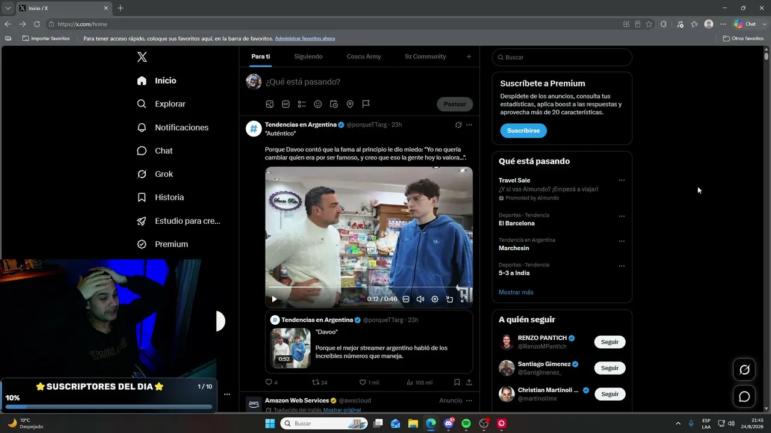Switch to the Coscu Army tab

[x=364, y=57]
